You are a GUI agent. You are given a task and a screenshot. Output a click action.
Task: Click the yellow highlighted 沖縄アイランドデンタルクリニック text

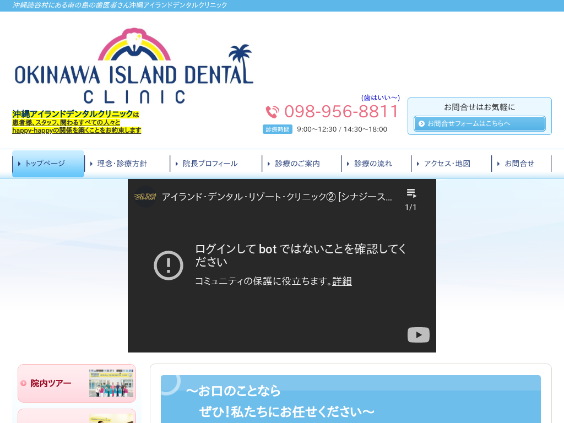(73, 114)
